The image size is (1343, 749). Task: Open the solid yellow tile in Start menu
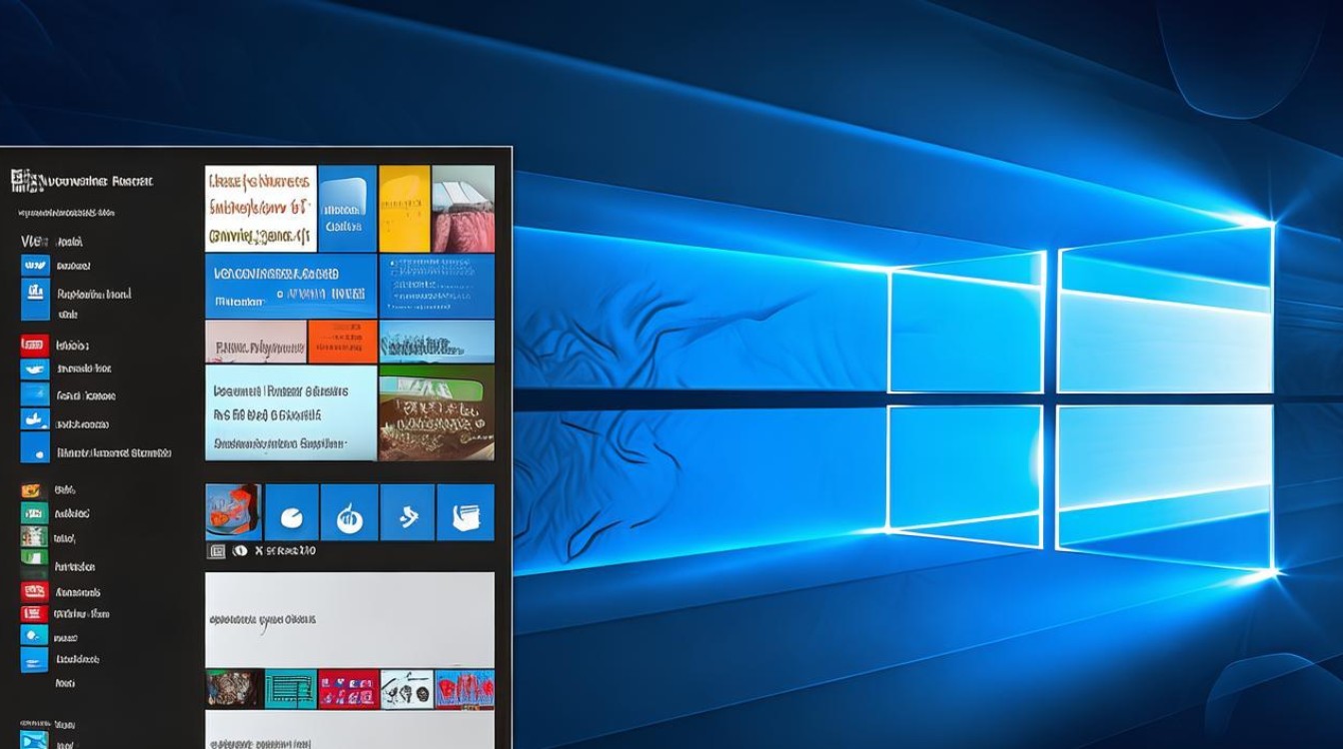405,208
